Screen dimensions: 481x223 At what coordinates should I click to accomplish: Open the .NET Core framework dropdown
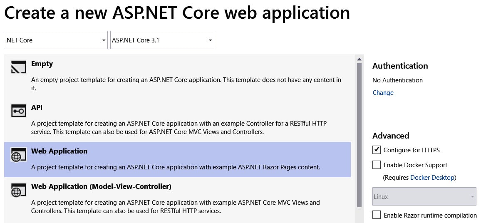pos(56,40)
